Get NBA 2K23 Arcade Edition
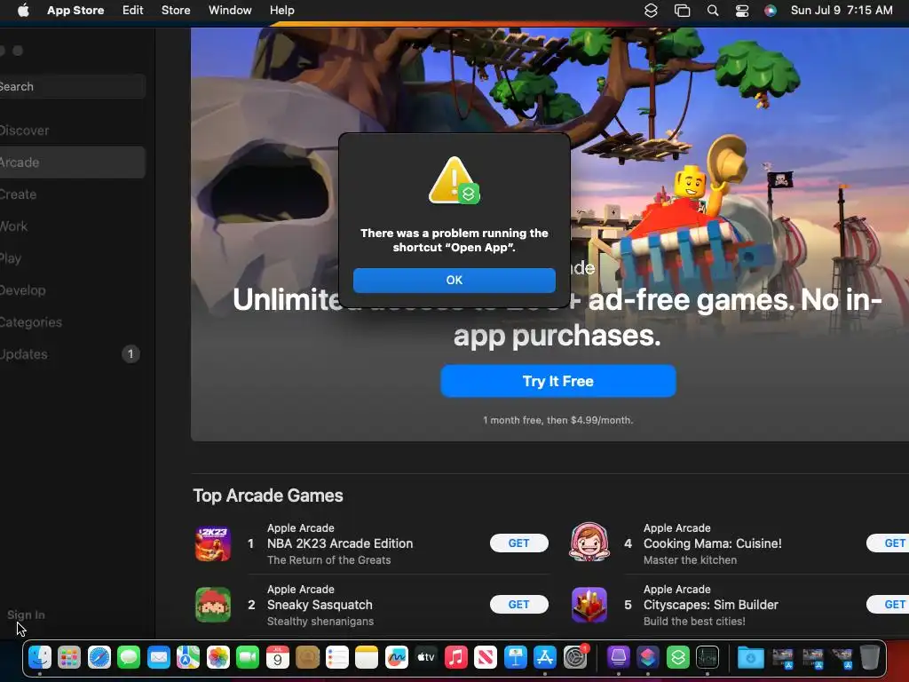This screenshot has height=682, width=909. pos(518,543)
